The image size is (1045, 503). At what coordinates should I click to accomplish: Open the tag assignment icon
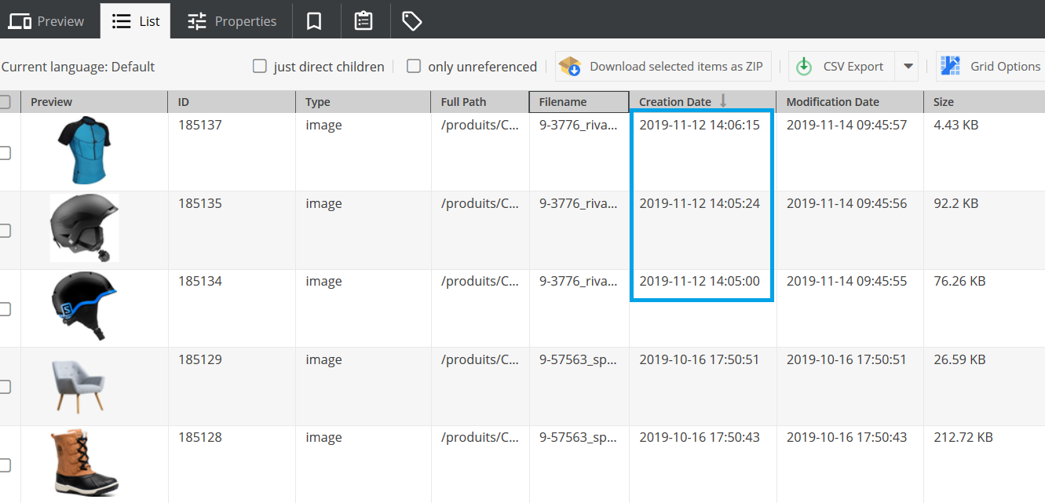[x=412, y=20]
